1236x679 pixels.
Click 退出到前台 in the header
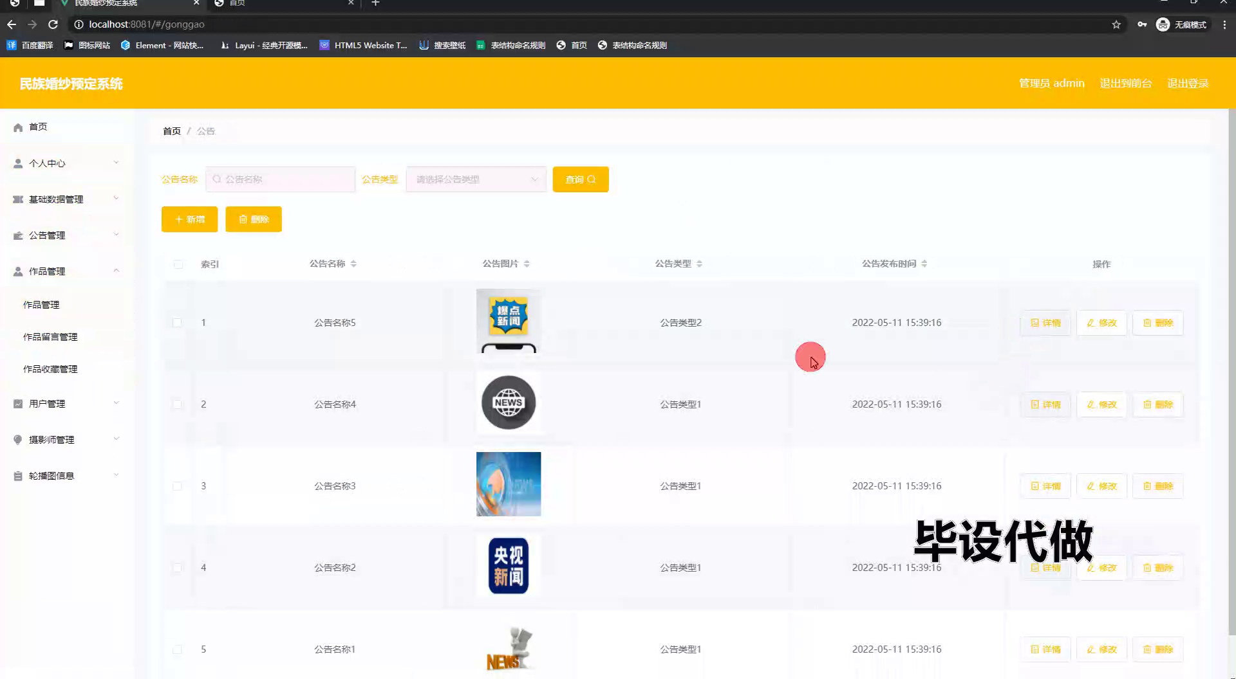pyautogui.click(x=1126, y=83)
